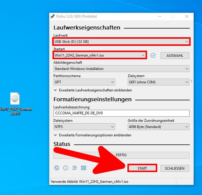Show Rufus about info icon
The width and height of the screenshot is (202, 195).
pyautogui.click(x=66, y=168)
